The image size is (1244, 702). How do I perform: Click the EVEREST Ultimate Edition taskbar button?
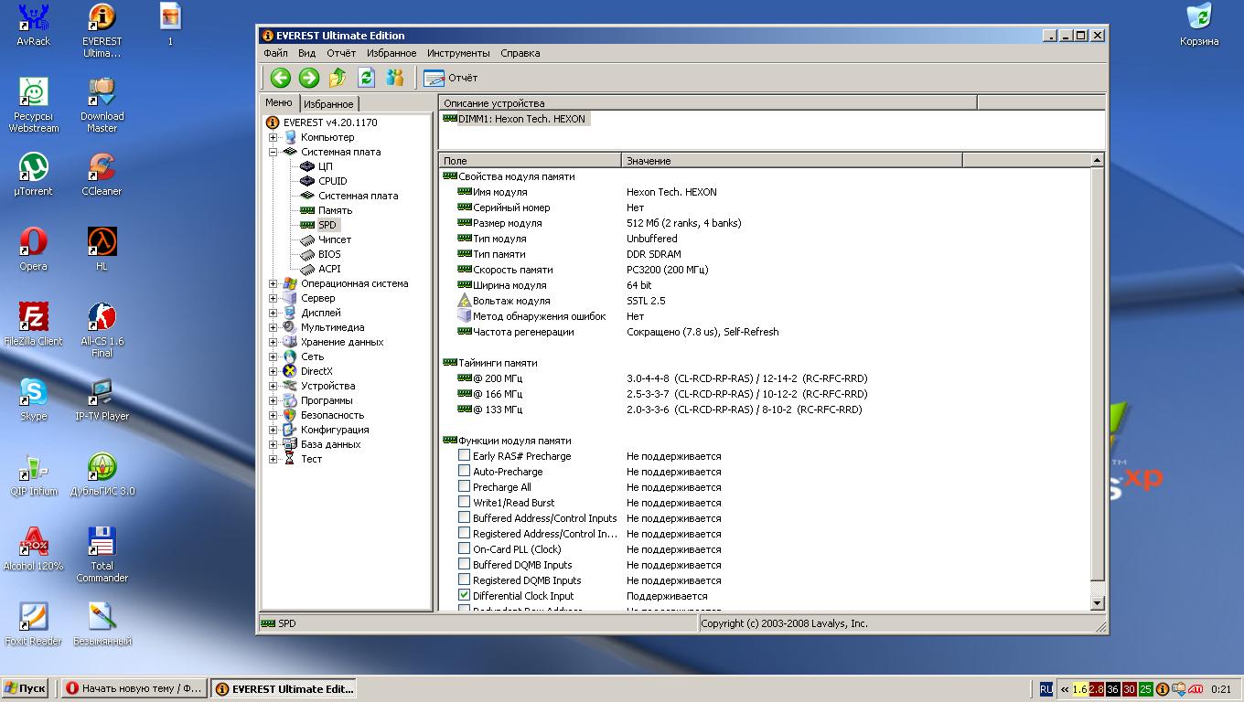pos(284,688)
